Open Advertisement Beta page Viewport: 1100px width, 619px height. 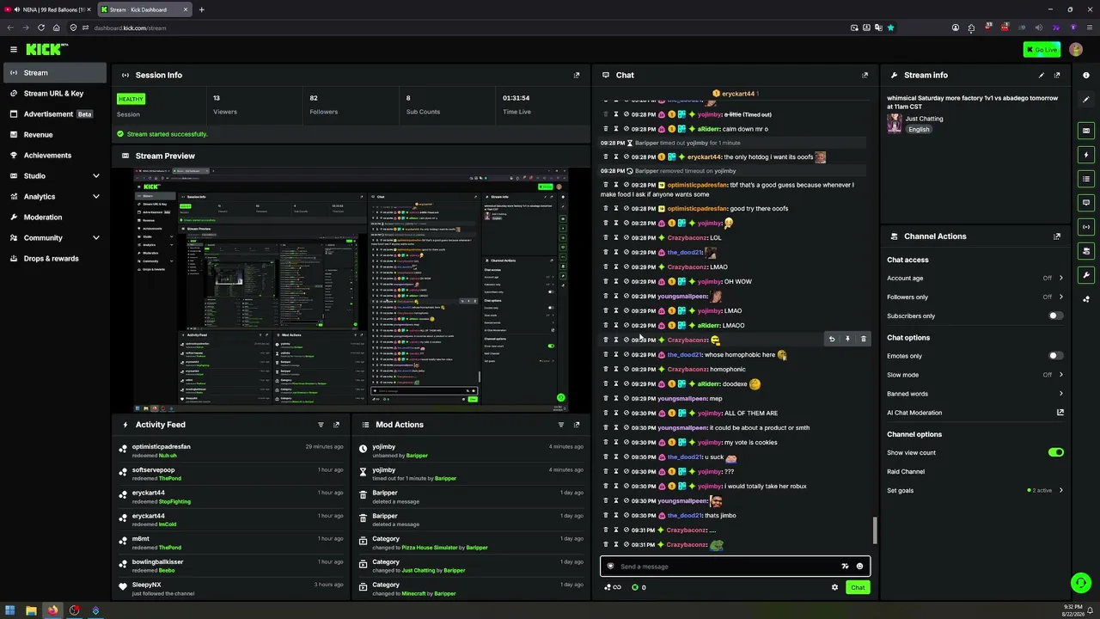(53, 114)
